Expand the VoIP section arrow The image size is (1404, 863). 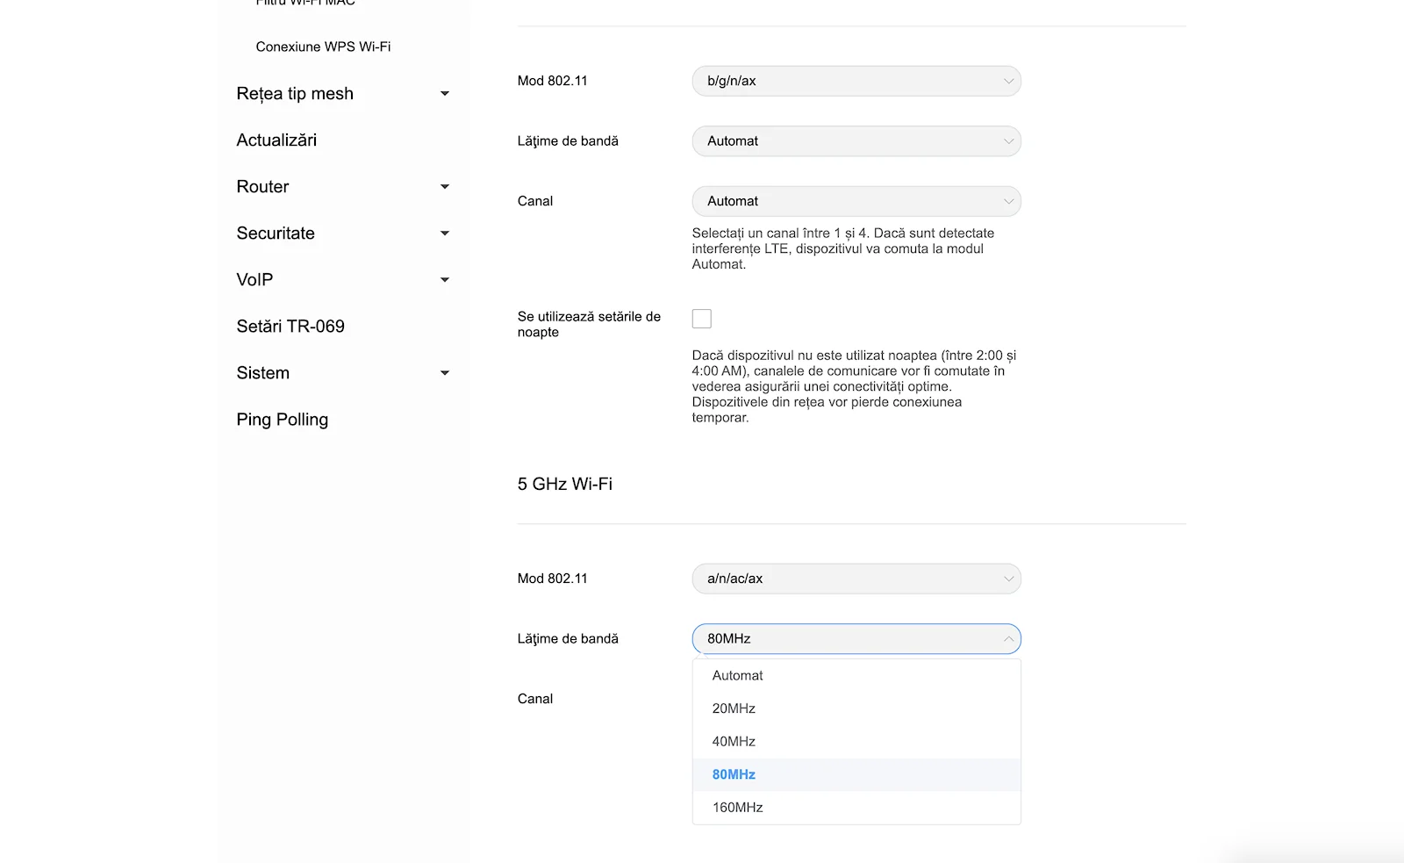tap(445, 280)
